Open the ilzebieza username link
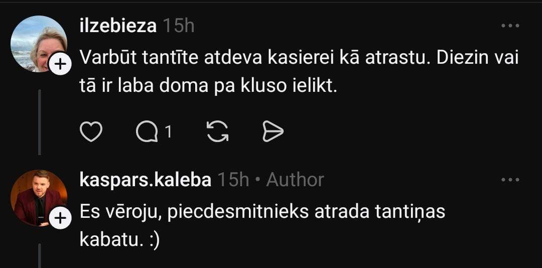Screen dimensions: 542x268 click(118, 26)
